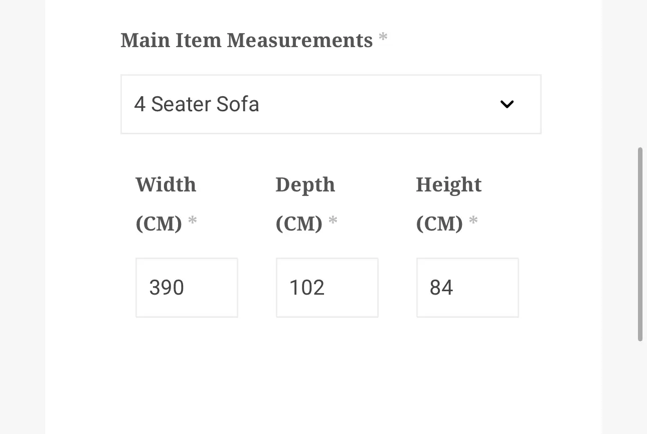
Task: Click the asterisk next to Height (CM)
Action: click(473, 220)
